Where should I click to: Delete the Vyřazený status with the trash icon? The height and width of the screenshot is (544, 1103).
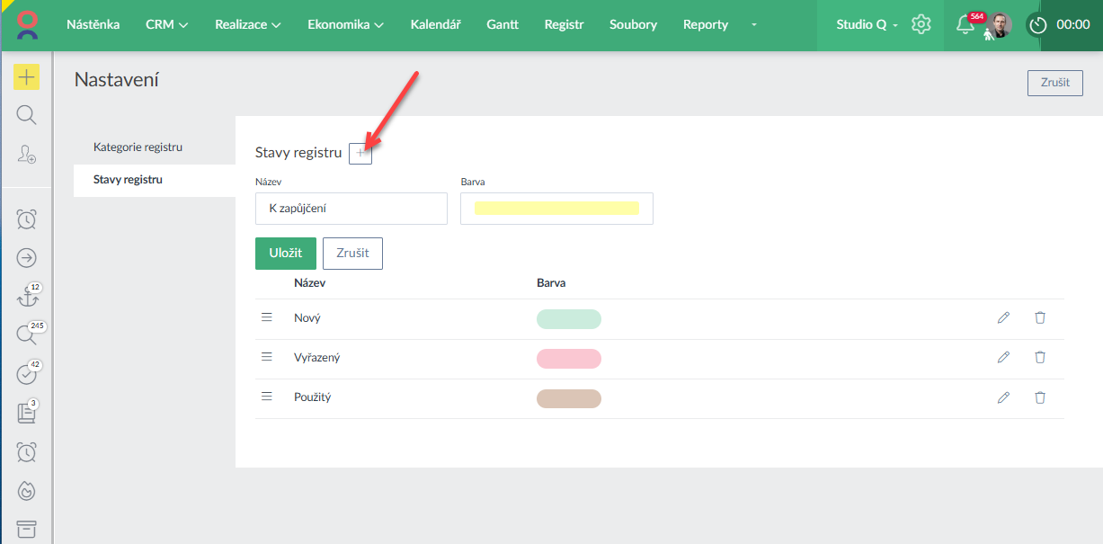[x=1040, y=358]
